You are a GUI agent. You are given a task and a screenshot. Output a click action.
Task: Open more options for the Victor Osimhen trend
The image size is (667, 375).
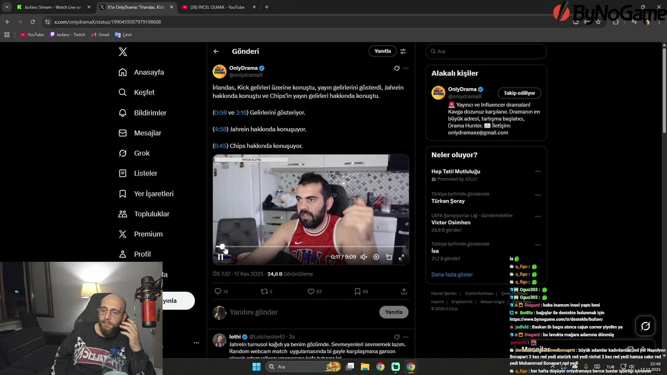tap(538, 217)
